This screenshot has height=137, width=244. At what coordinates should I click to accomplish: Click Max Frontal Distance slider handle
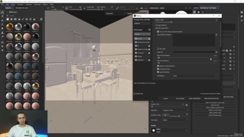159,58
